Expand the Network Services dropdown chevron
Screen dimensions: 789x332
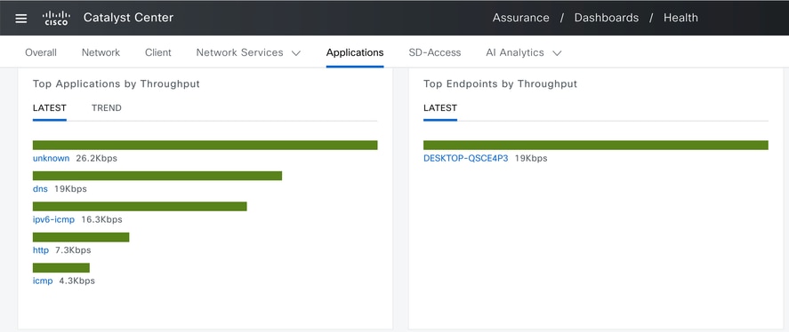(x=296, y=52)
